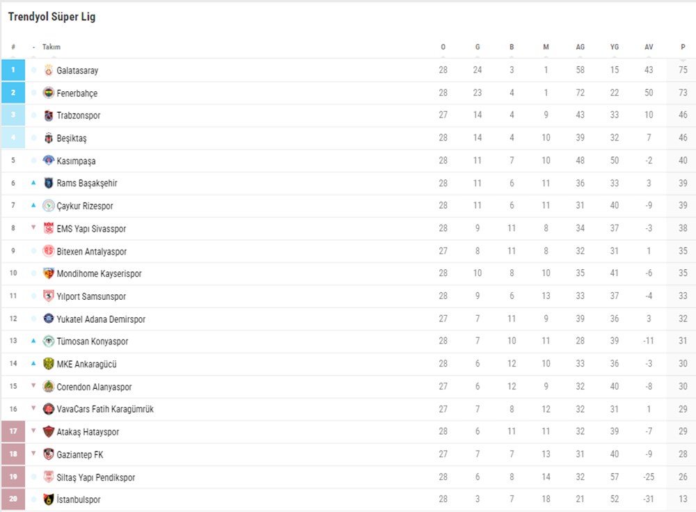Image resolution: width=696 pixels, height=512 pixels.
Task: Click the rank 1 position badge
Action: point(13,70)
